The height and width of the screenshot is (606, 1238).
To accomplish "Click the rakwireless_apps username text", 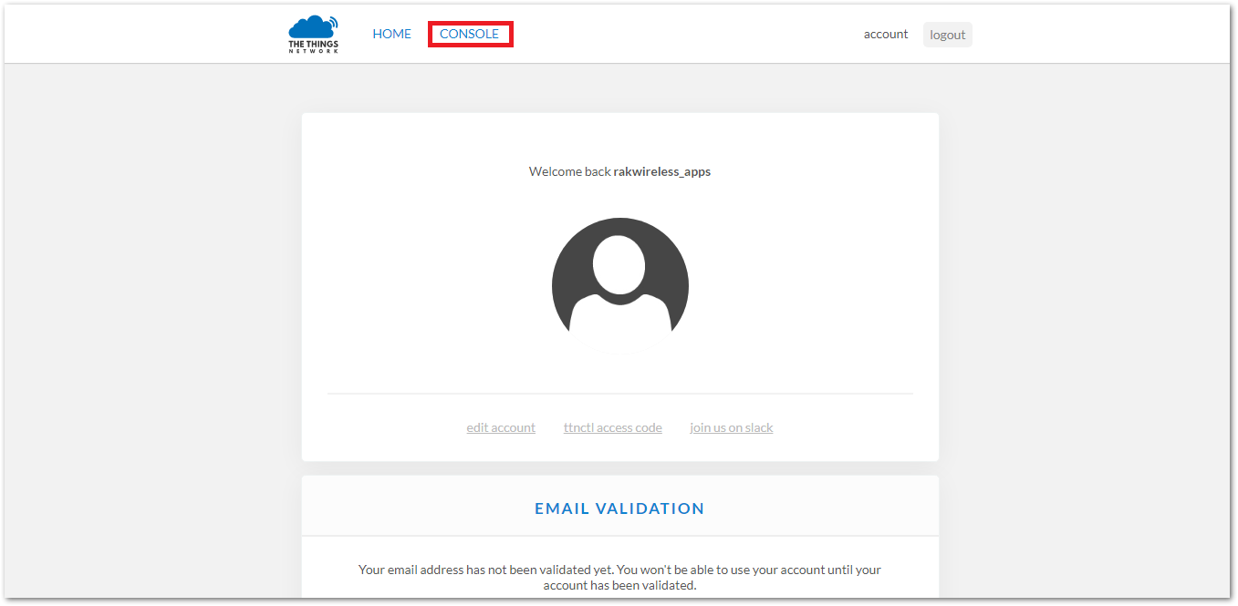I will [x=661, y=171].
